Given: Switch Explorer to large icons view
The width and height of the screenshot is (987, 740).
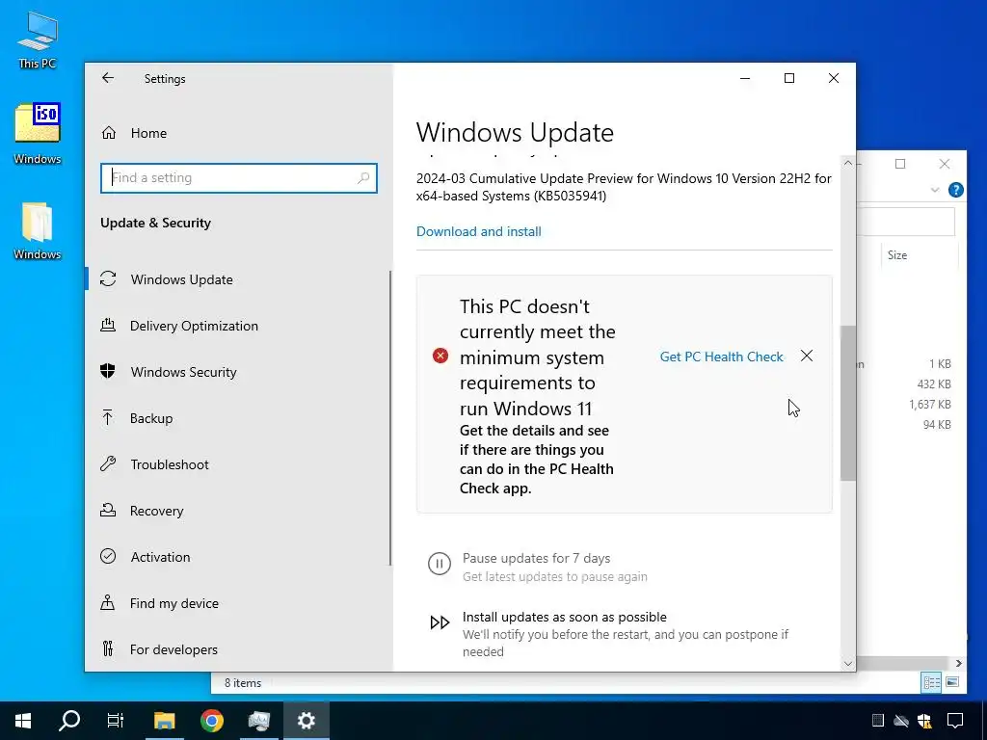Looking at the screenshot, I should click(x=951, y=682).
